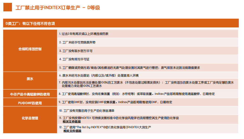
Task: Click item 5 about burning sludge and exhaust
Action: [x=129, y=68]
